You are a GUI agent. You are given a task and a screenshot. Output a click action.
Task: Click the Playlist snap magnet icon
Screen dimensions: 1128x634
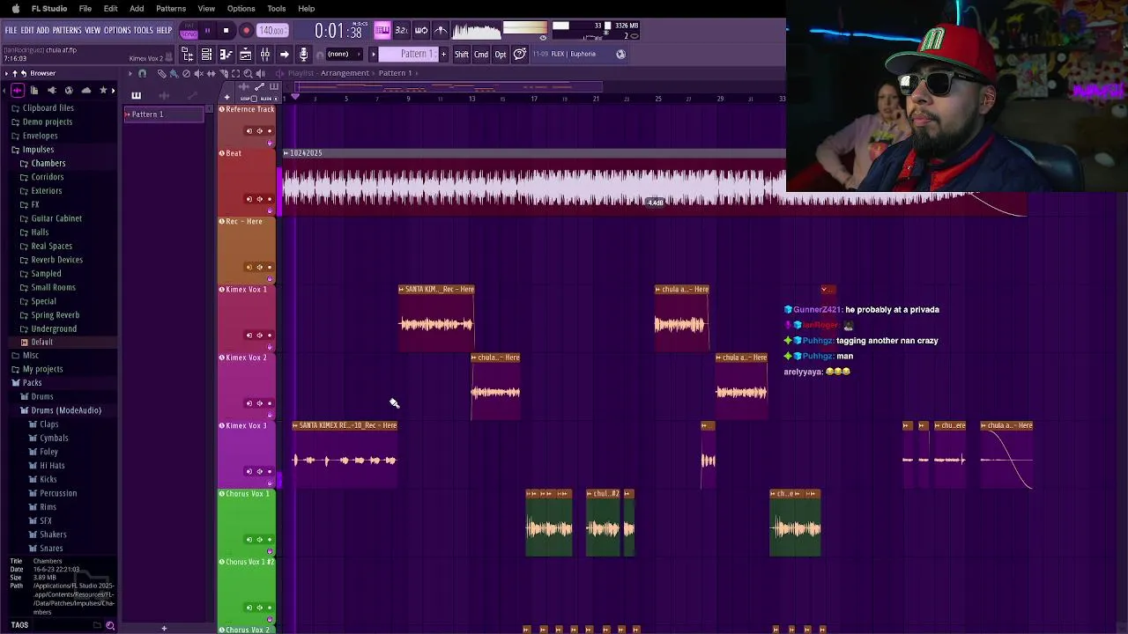click(x=142, y=73)
